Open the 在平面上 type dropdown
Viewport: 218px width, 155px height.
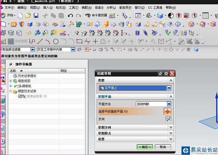point(169,88)
